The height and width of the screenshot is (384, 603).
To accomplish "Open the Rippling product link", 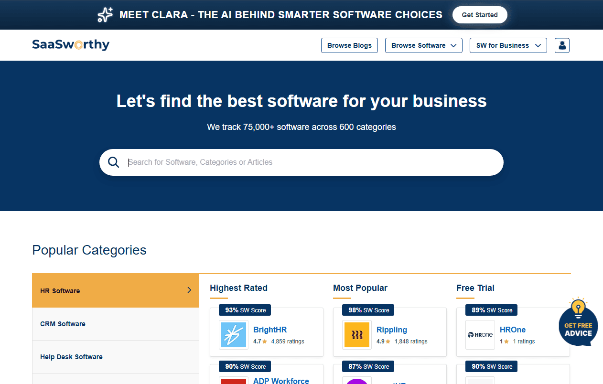I will tap(392, 330).
